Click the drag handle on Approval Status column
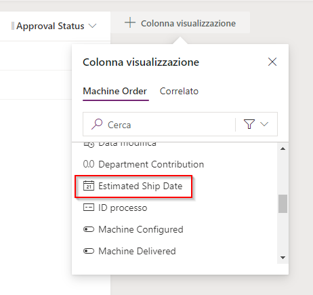Viewport: 313px width, 295px height. 13,26
